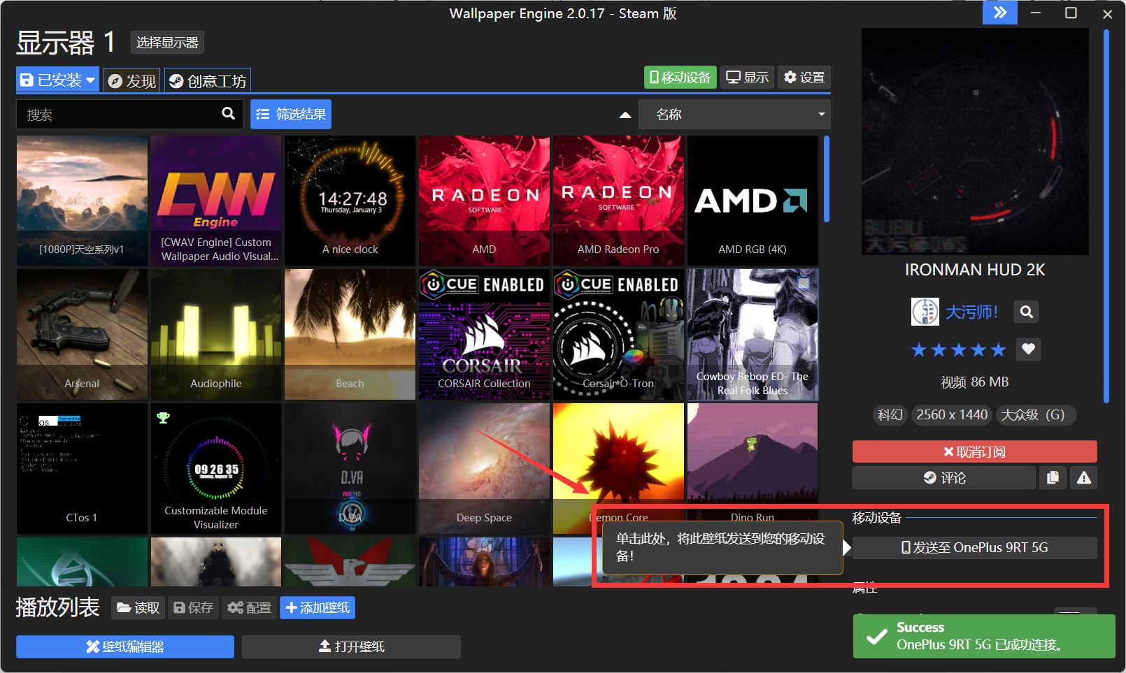Click 取消订阅 button
1126x673 pixels.
pos(974,451)
